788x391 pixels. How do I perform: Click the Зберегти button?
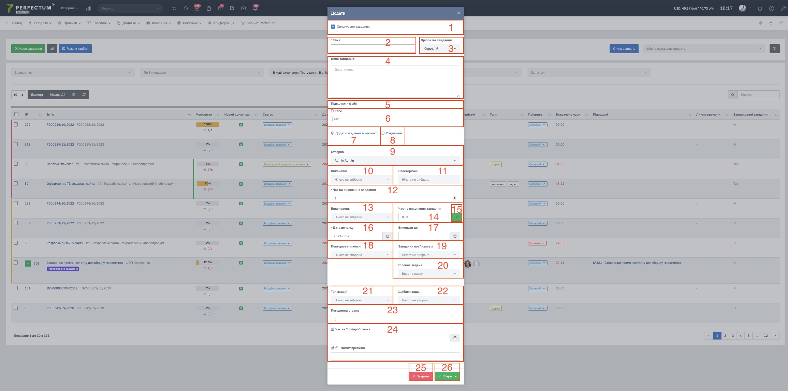pos(447,376)
